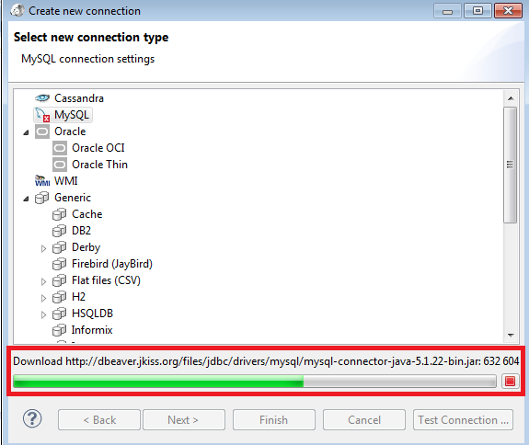
Task: Collapse the Generic tree node
Action: pyautogui.click(x=26, y=199)
